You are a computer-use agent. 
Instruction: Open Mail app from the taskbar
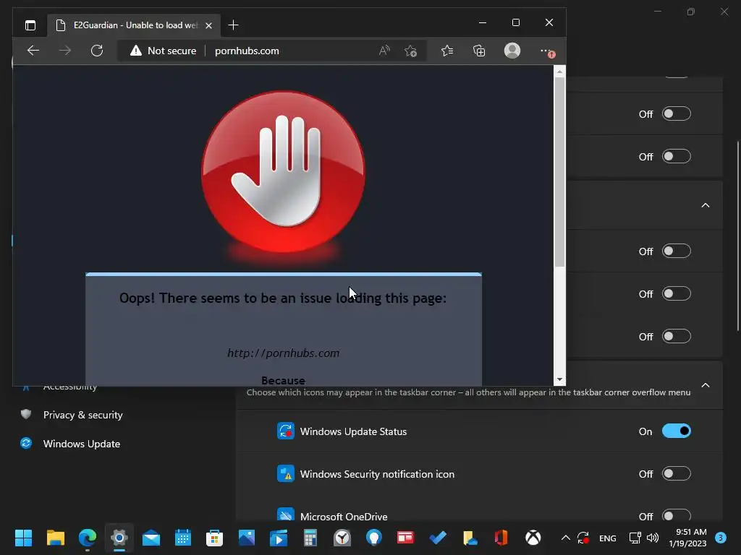[151, 538]
